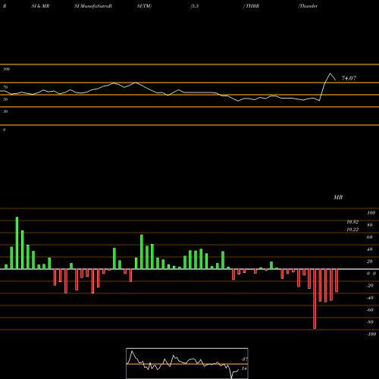Click the RSI axis label 30
This screenshot has height=379, width=379.
point(5,111)
